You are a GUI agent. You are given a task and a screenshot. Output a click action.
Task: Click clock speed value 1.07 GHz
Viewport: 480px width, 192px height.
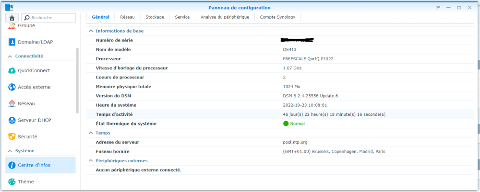[x=292, y=68]
